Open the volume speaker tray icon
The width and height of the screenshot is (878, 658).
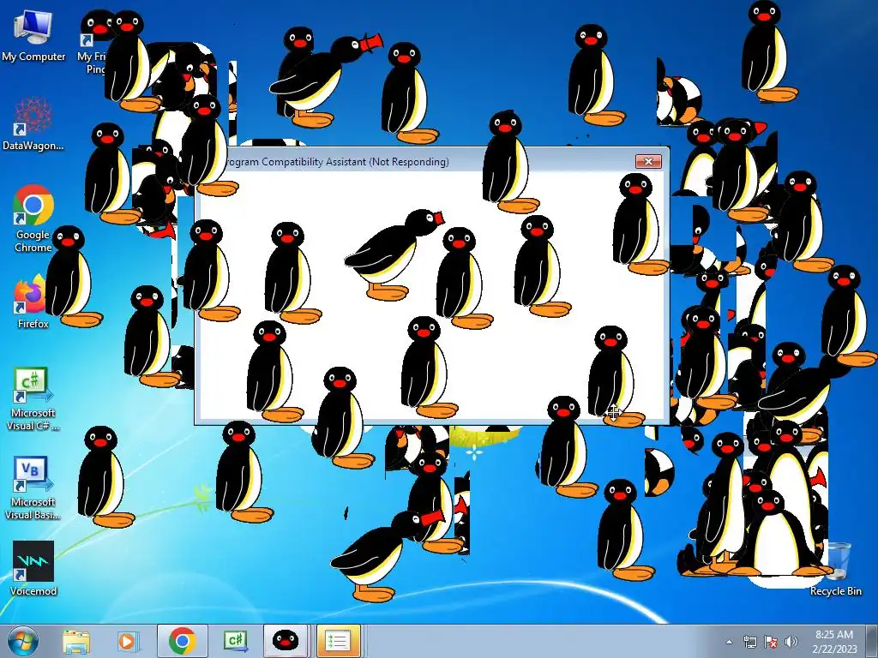click(791, 642)
